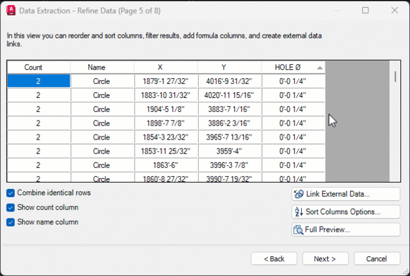Sort by the Name column header
The width and height of the screenshot is (410, 276).
pyautogui.click(x=102, y=67)
